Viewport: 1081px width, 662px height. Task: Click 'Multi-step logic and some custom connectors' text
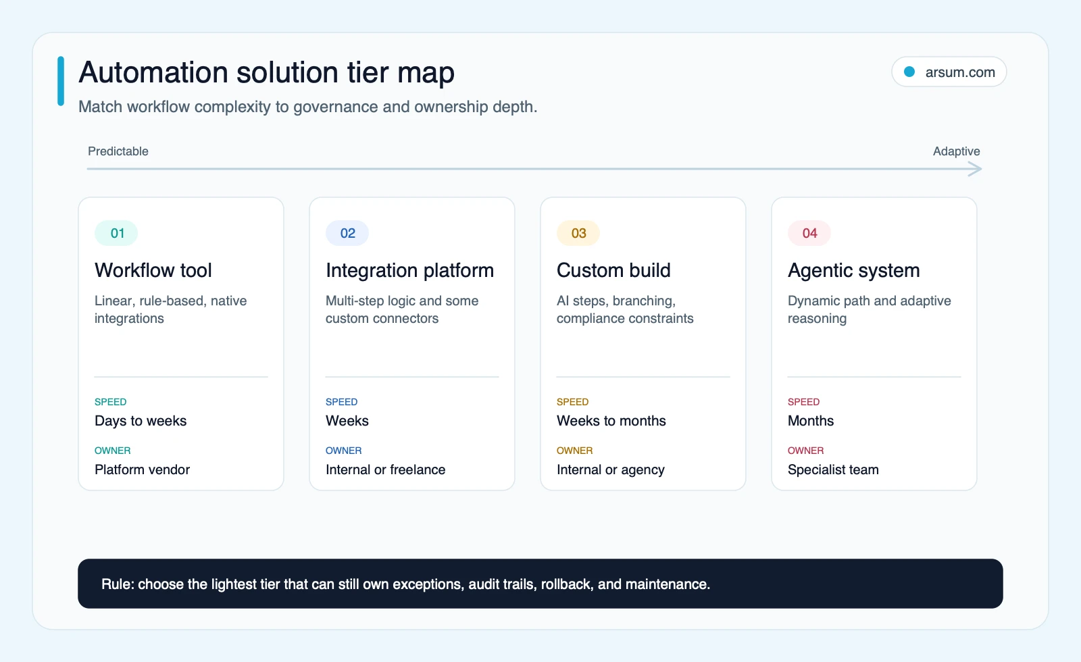coord(402,309)
